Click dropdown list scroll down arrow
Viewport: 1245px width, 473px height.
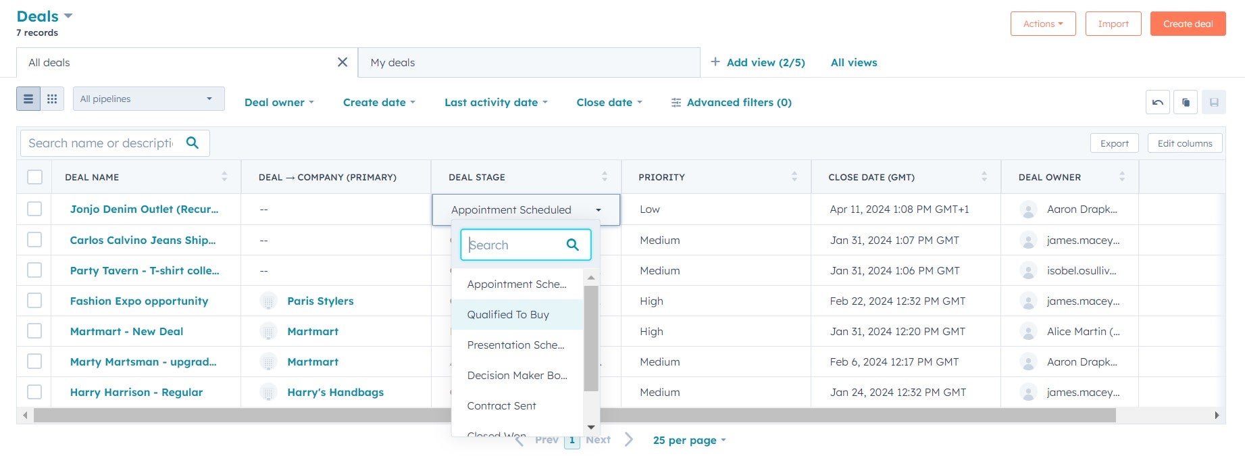coord(591,427)
